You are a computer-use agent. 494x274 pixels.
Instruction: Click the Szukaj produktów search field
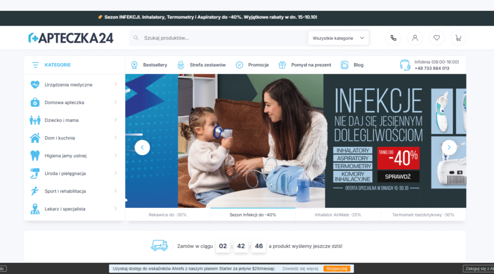pos(220,38)
